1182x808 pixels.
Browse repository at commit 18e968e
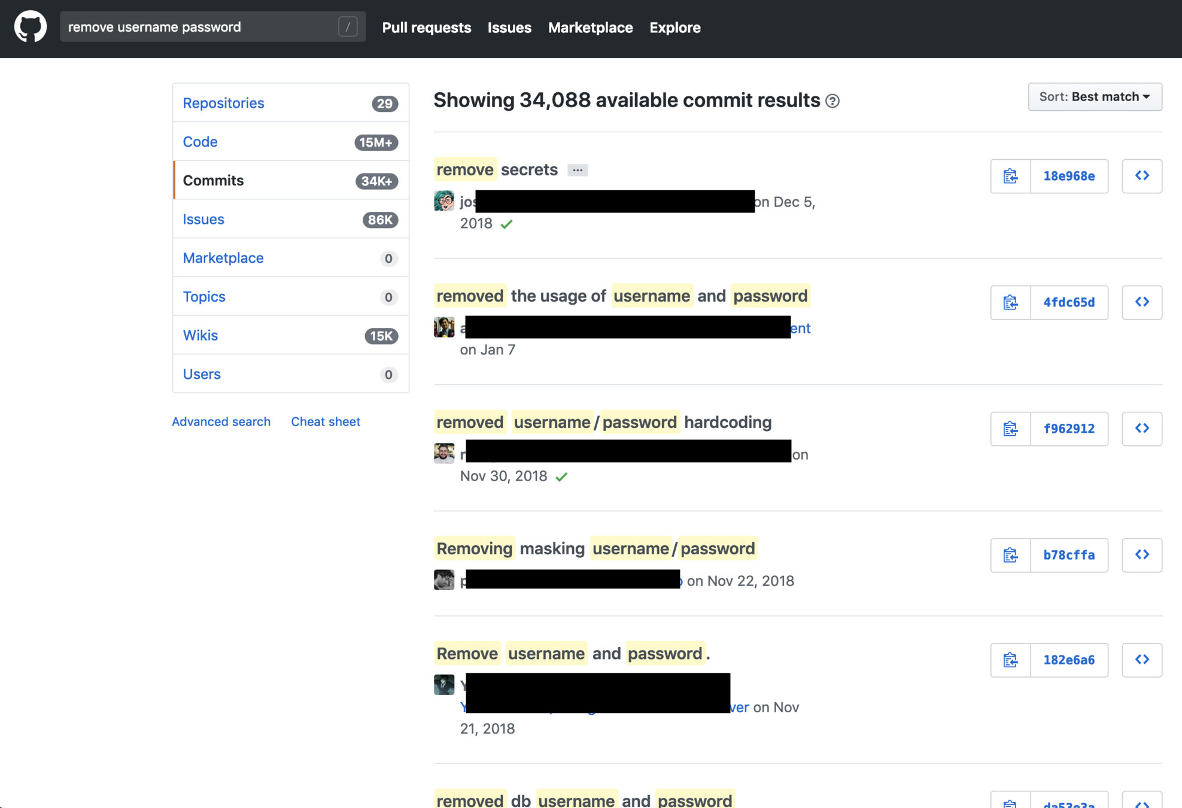[x=1141, y=176]
